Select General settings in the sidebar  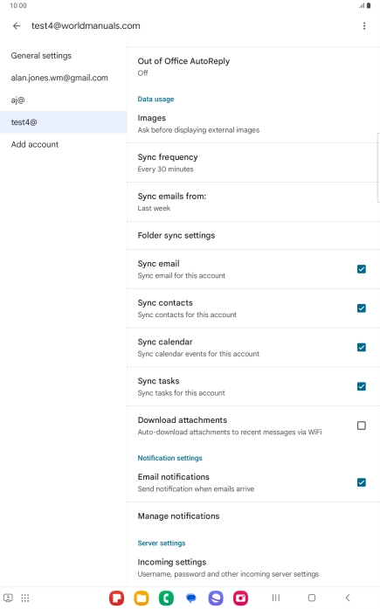tap(41, 56)
